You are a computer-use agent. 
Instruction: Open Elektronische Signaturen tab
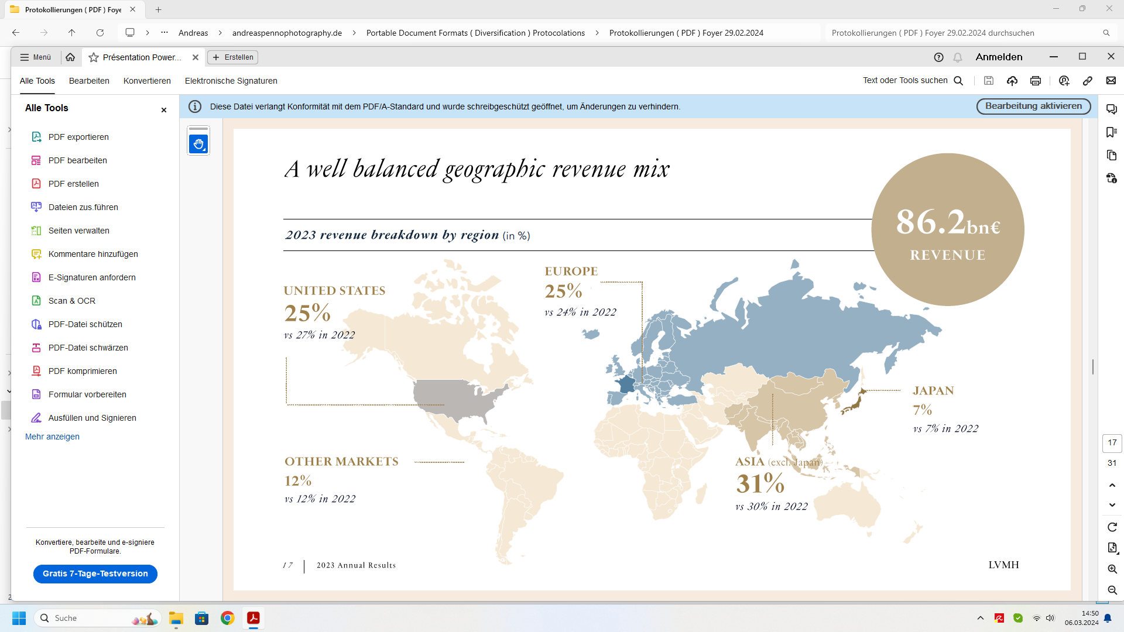coord(231,81)
